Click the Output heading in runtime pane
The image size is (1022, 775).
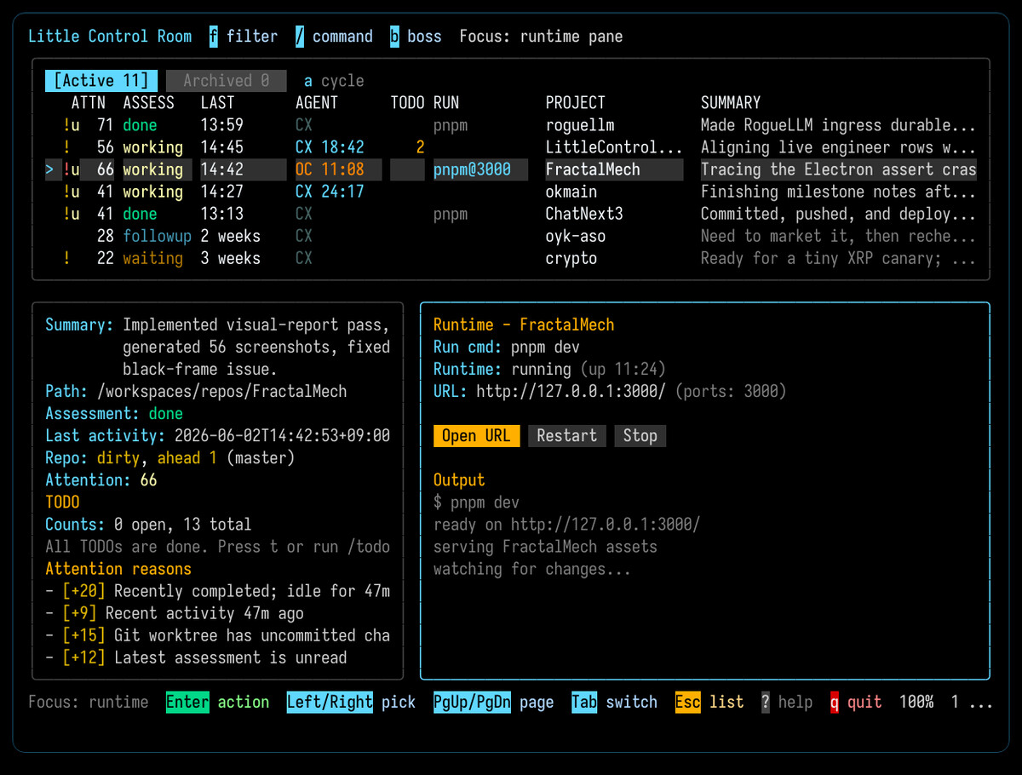point(459,480)
